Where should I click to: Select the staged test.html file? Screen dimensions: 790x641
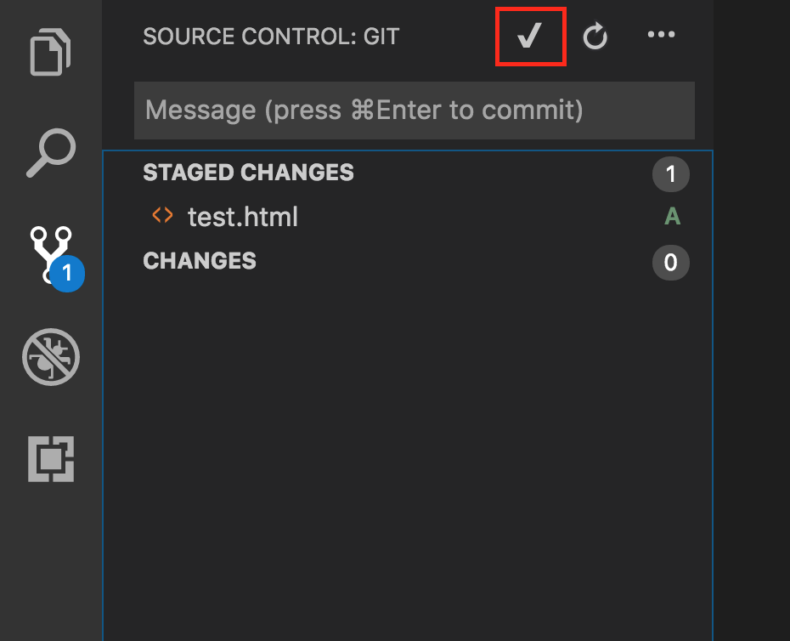point(243,218)
